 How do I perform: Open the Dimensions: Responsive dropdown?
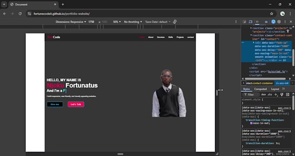[x=71, y=22]
